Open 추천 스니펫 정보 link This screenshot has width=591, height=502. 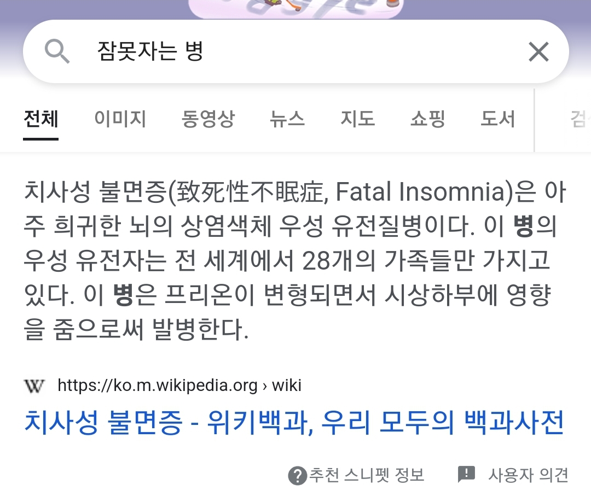[x=367, y=475]
